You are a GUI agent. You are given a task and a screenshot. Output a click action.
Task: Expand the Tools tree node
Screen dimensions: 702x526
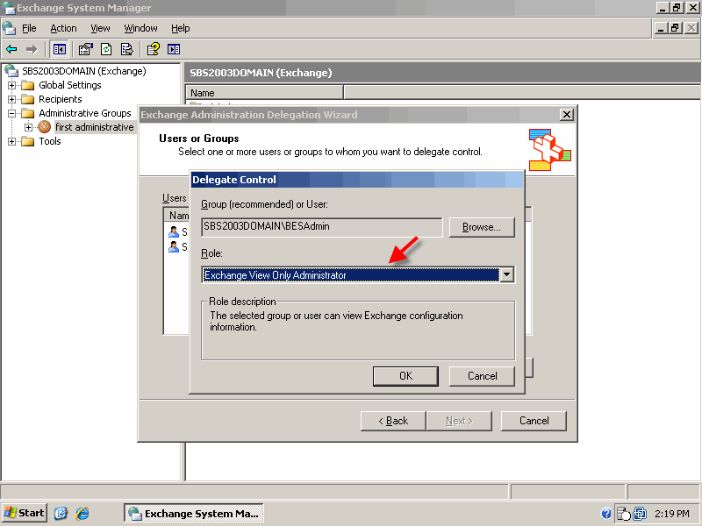[12, 142]
